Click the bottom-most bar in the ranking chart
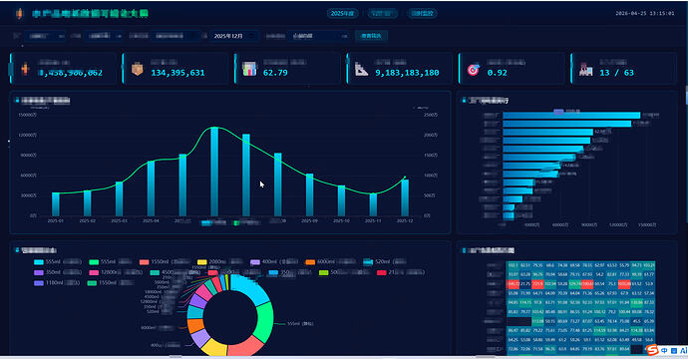Image resolution: width=688 pixels, height=359 pixels. pos(509,215)
